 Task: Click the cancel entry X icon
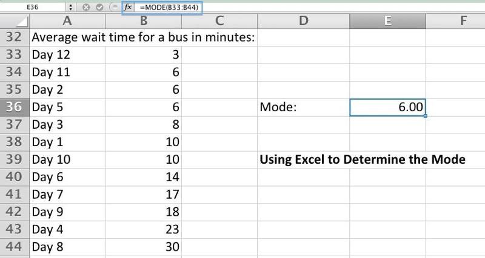(85, 8)
